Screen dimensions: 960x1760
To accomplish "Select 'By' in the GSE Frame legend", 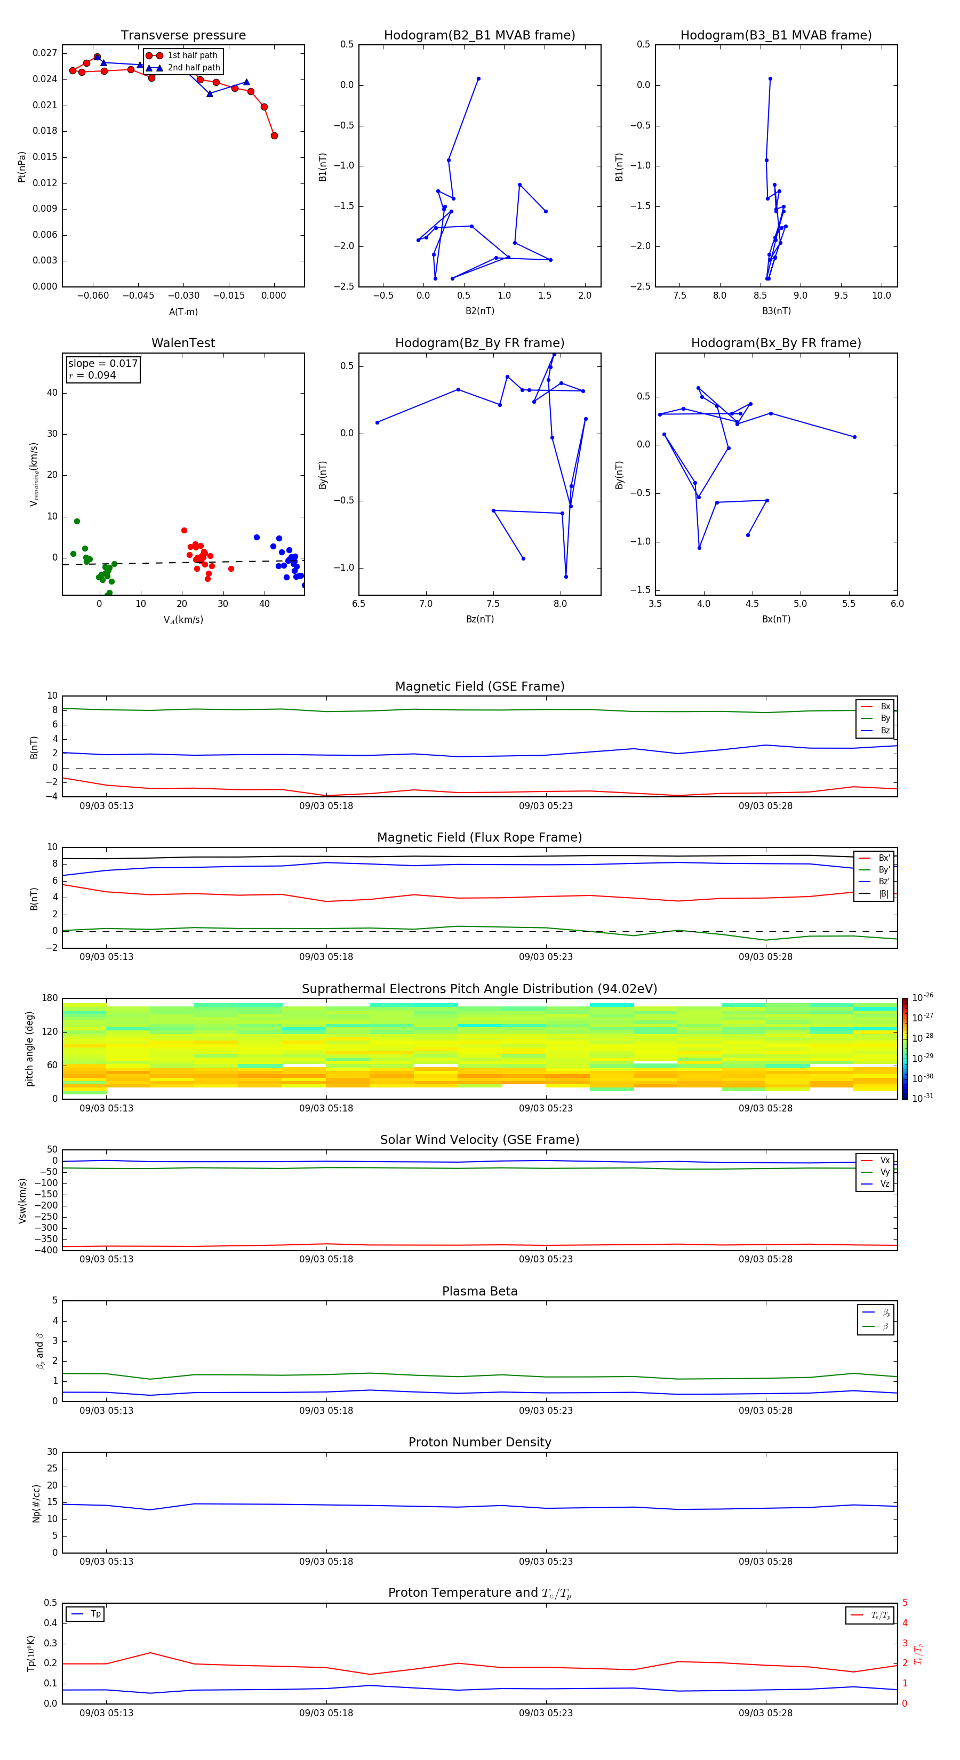I will pos(875,718).
